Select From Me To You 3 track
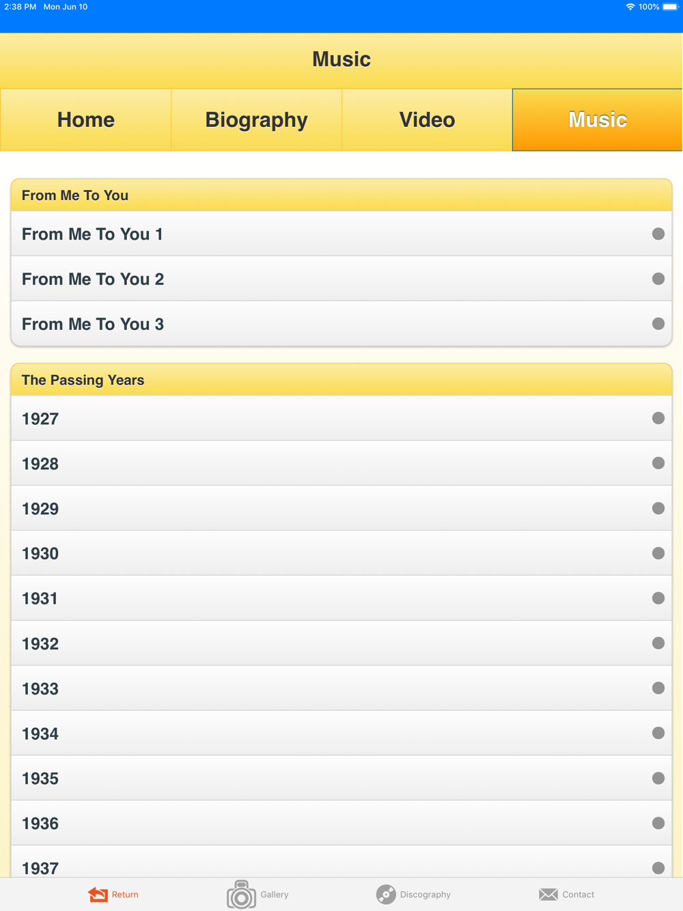The width and height of the screenshot is (683, 911). coord(341,324)
